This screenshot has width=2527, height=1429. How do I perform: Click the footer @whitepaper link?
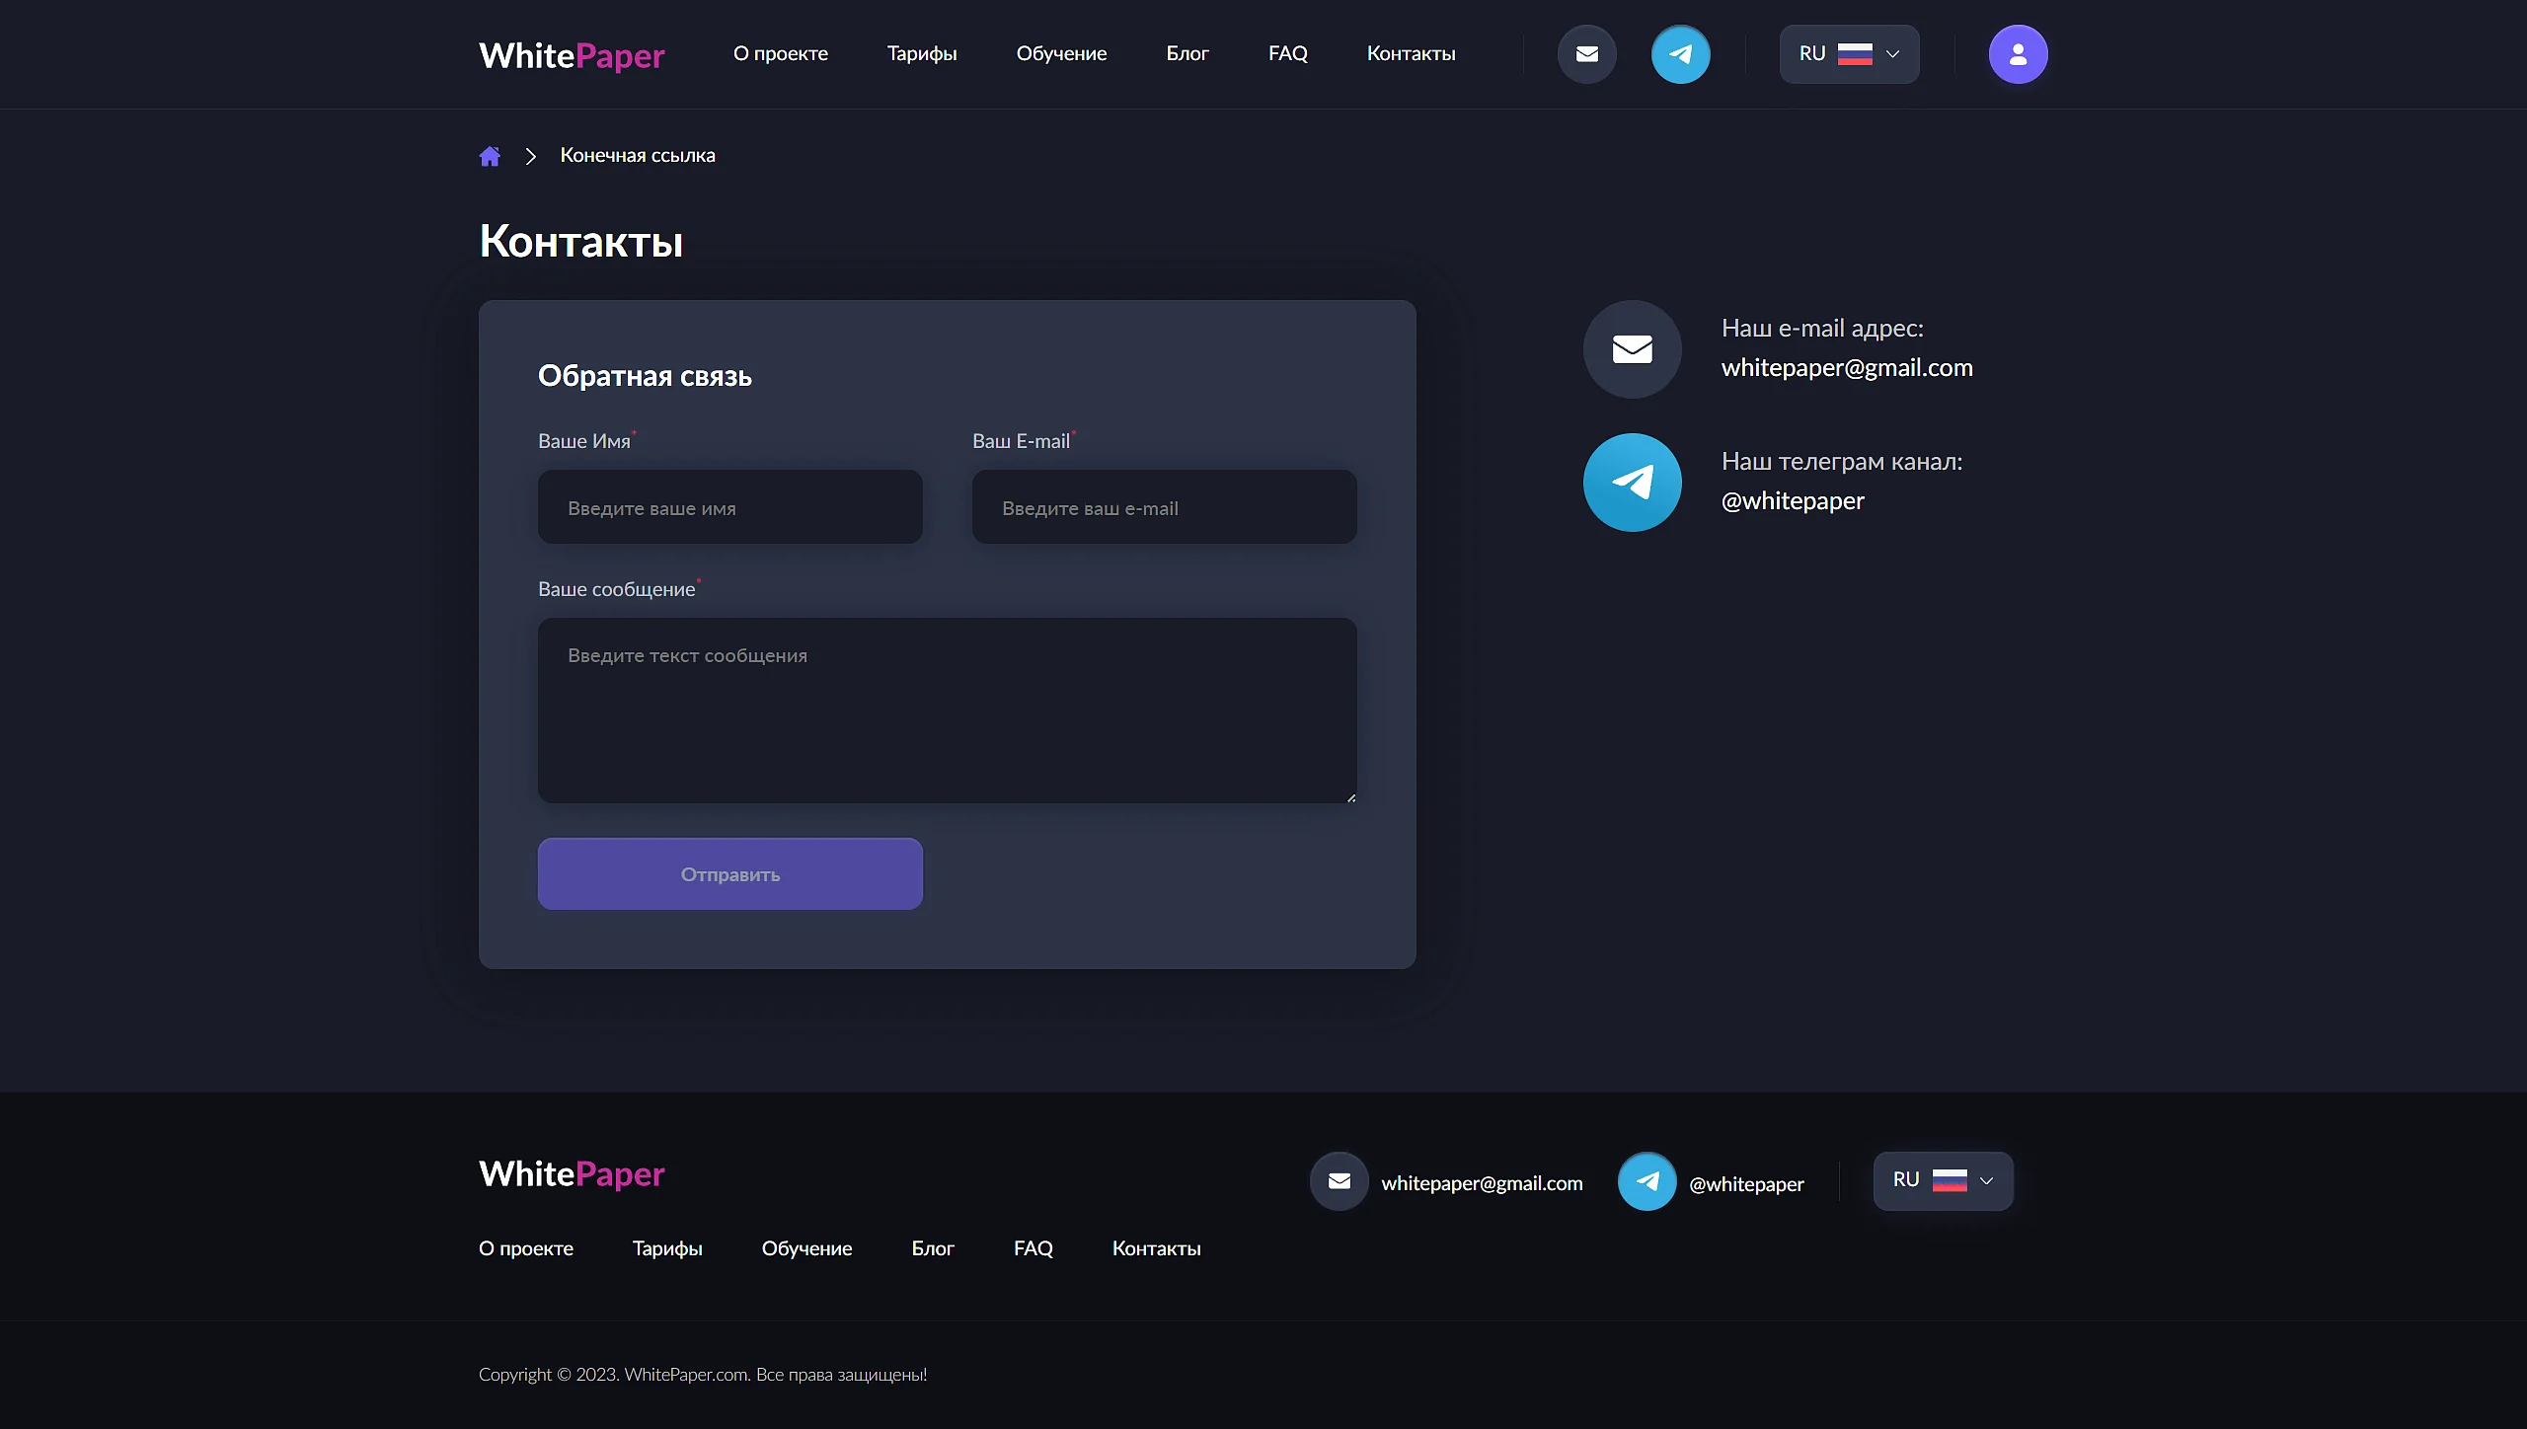point(1746,1184)
